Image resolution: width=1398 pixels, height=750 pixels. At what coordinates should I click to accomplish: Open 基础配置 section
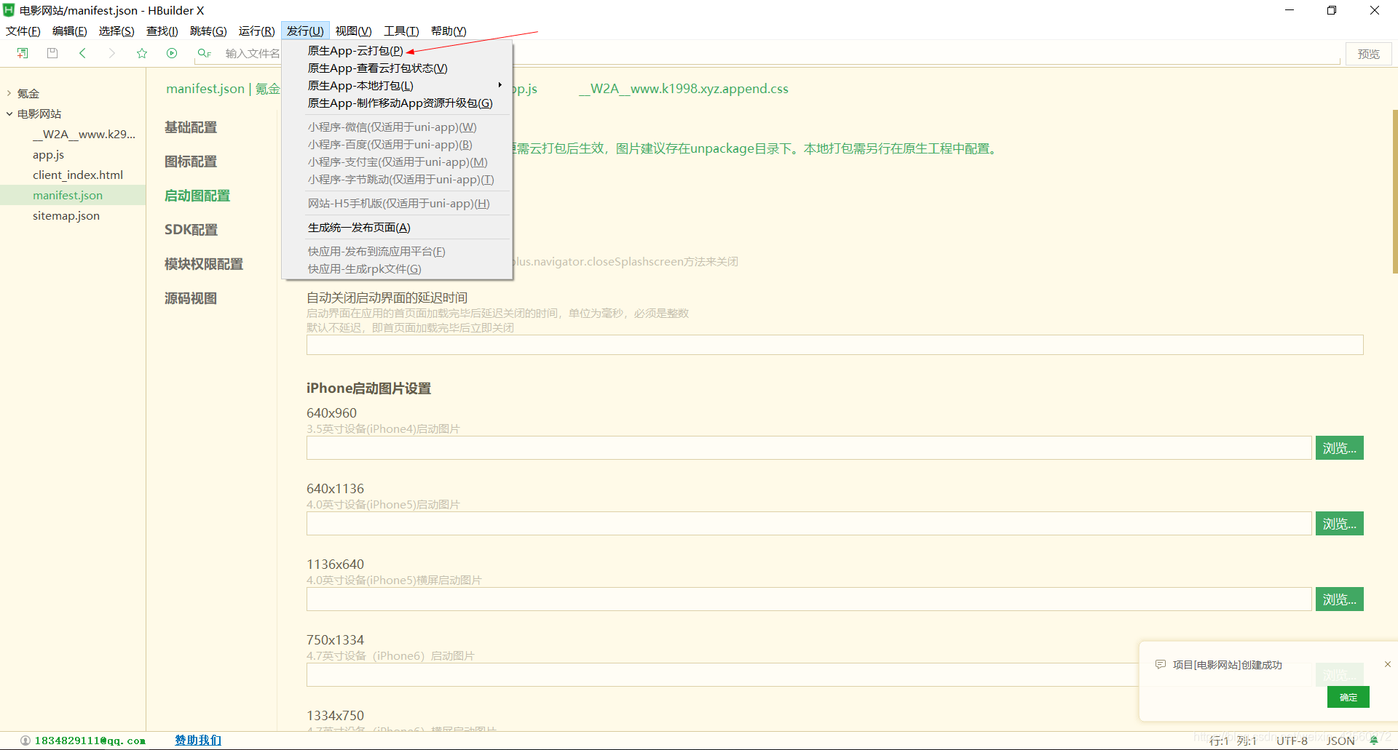[x=191, y=127]
